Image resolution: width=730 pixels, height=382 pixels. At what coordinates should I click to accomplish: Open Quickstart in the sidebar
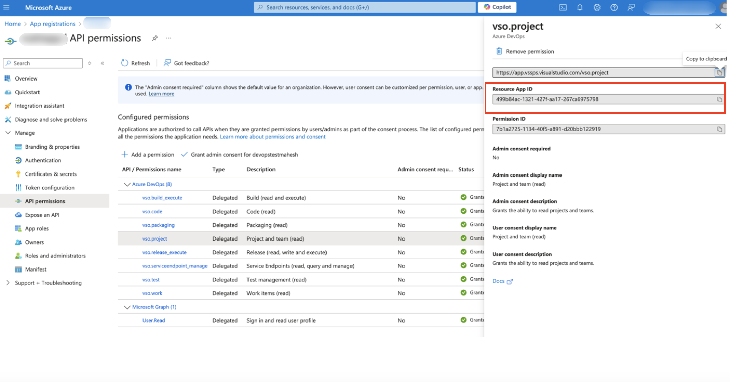27,92
